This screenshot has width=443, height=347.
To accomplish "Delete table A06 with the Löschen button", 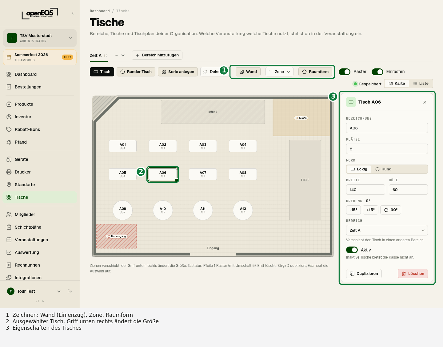I will [x=413, y=274].
